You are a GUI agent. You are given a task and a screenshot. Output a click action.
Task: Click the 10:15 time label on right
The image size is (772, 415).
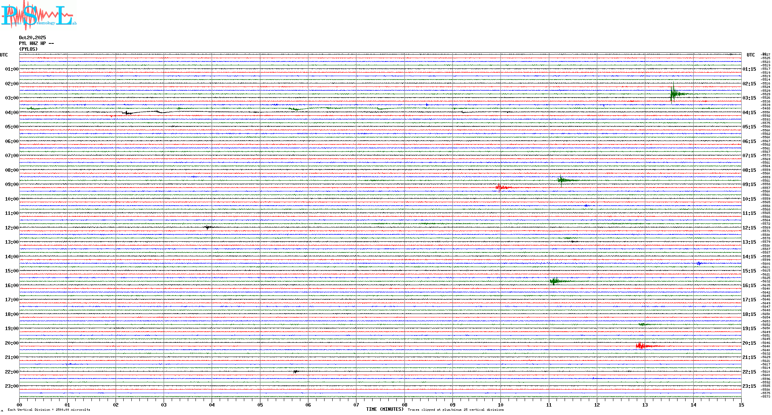tap(749, 199)
